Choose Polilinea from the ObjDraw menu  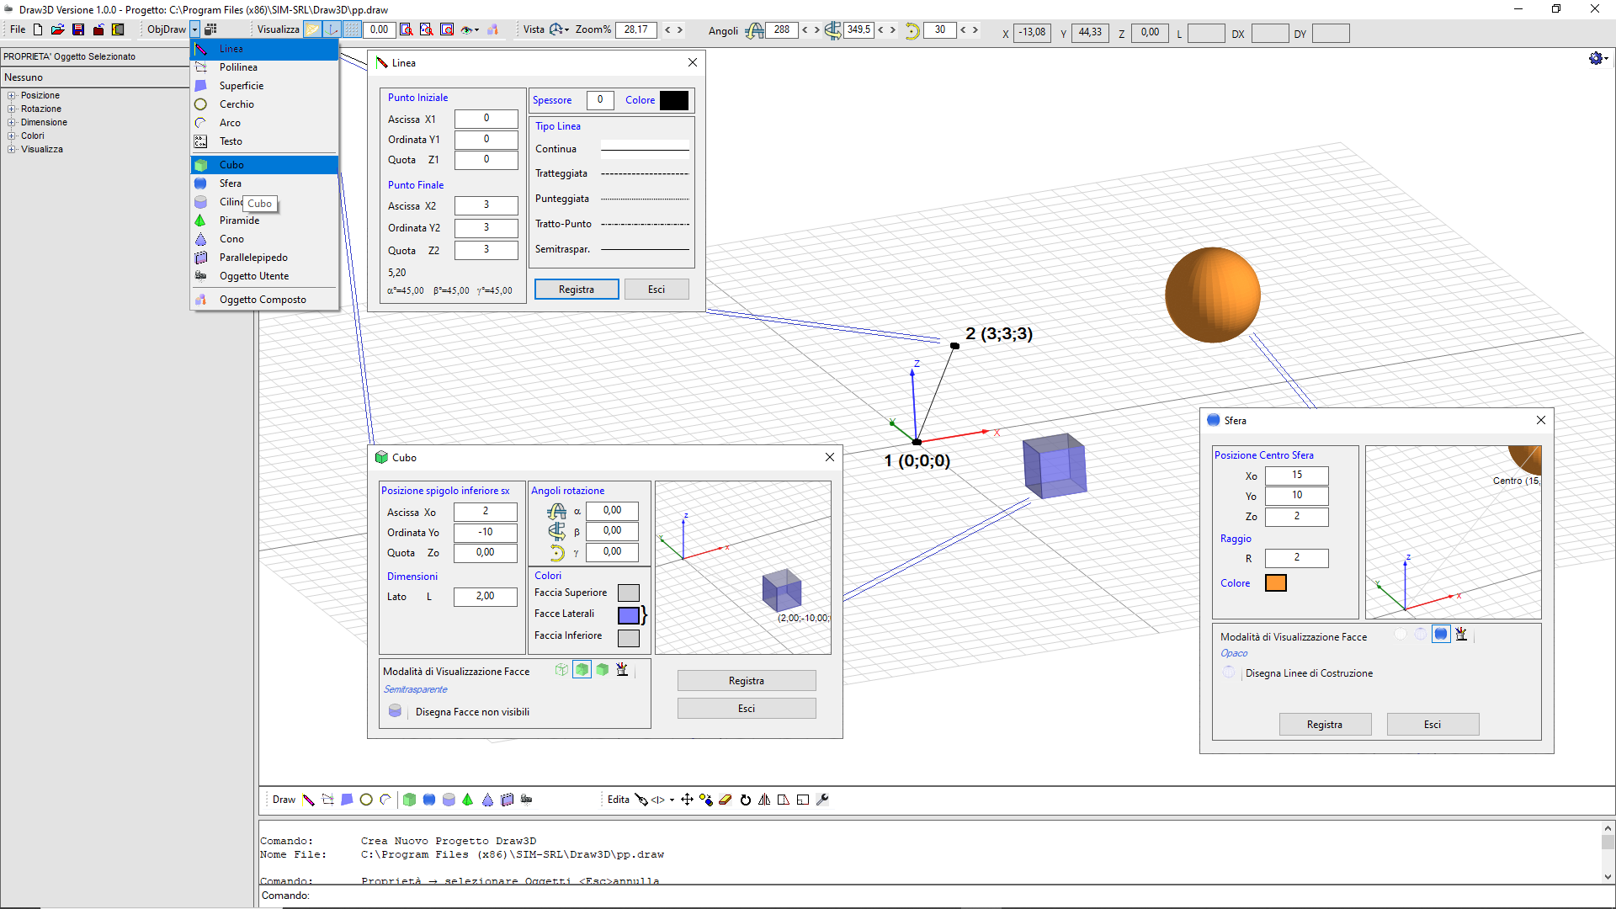(264, 67)
